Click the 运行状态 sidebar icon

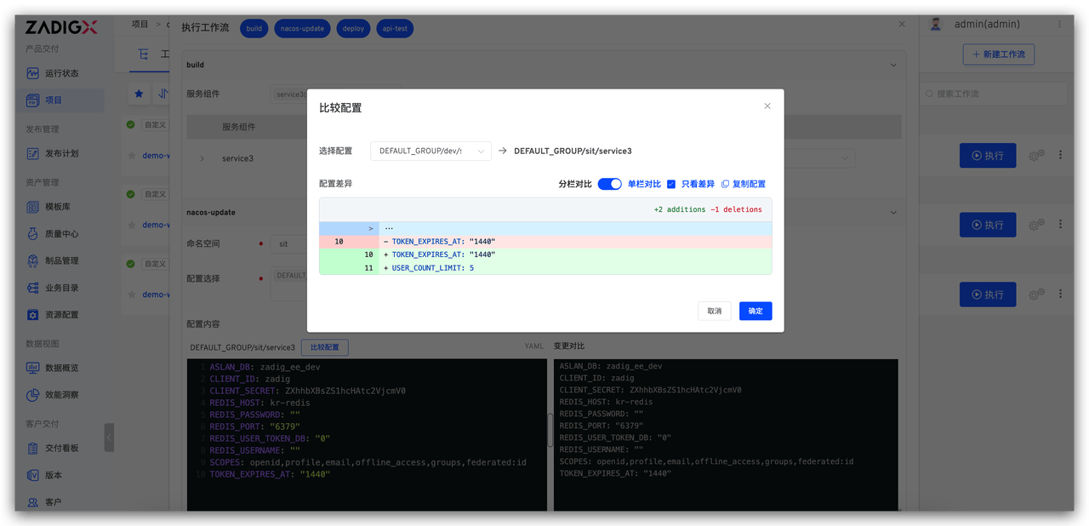tap(33, 73)
